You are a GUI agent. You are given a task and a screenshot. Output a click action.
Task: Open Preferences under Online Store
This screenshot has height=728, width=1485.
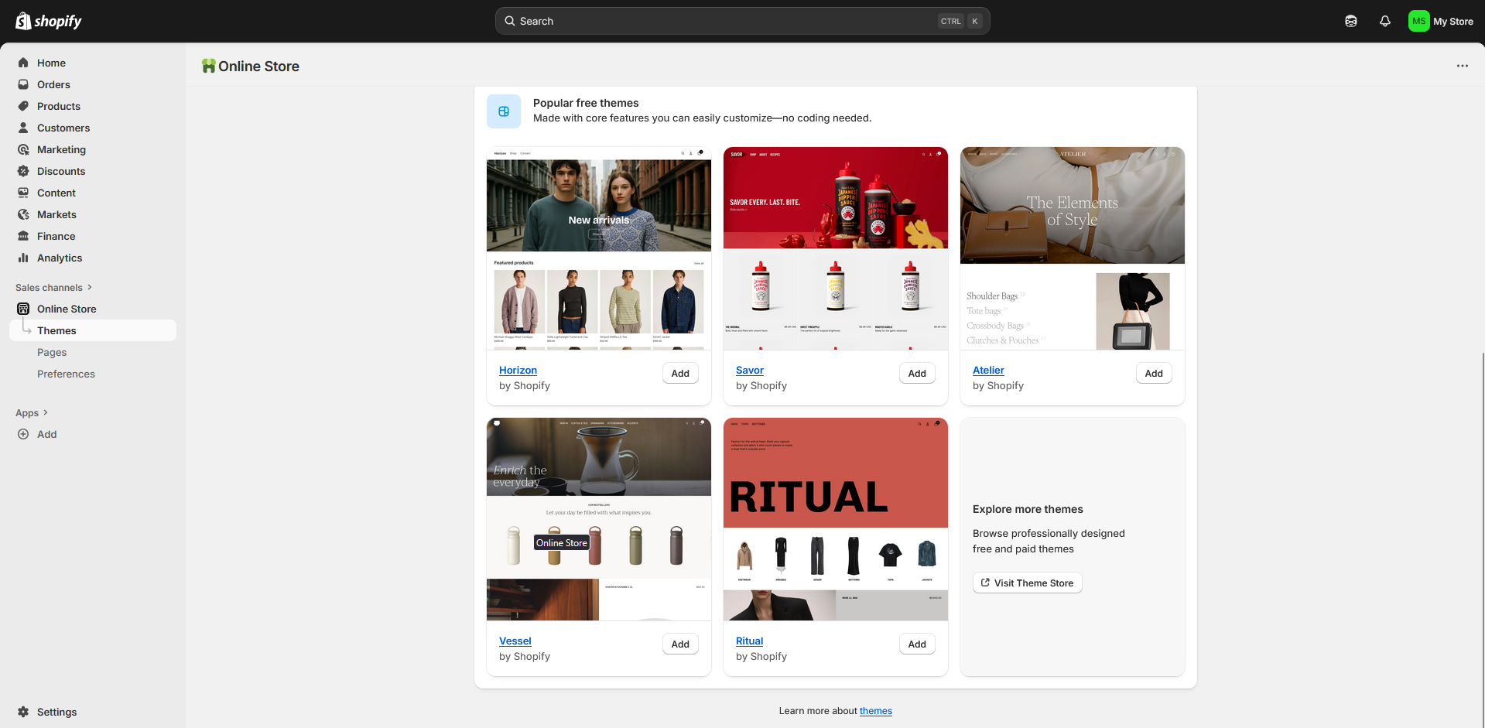click(x=66, y=374)
